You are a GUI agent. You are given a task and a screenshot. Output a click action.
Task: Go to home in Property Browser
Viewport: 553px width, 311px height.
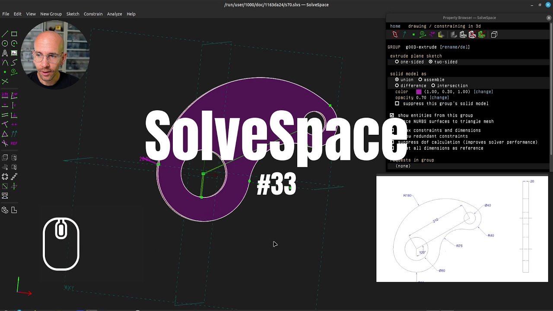pyautogui.click(x=395, y=26)
